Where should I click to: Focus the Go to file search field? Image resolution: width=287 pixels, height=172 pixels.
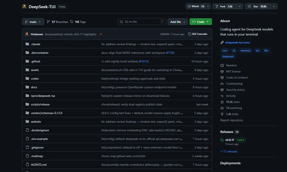click(x=142, y=22)
